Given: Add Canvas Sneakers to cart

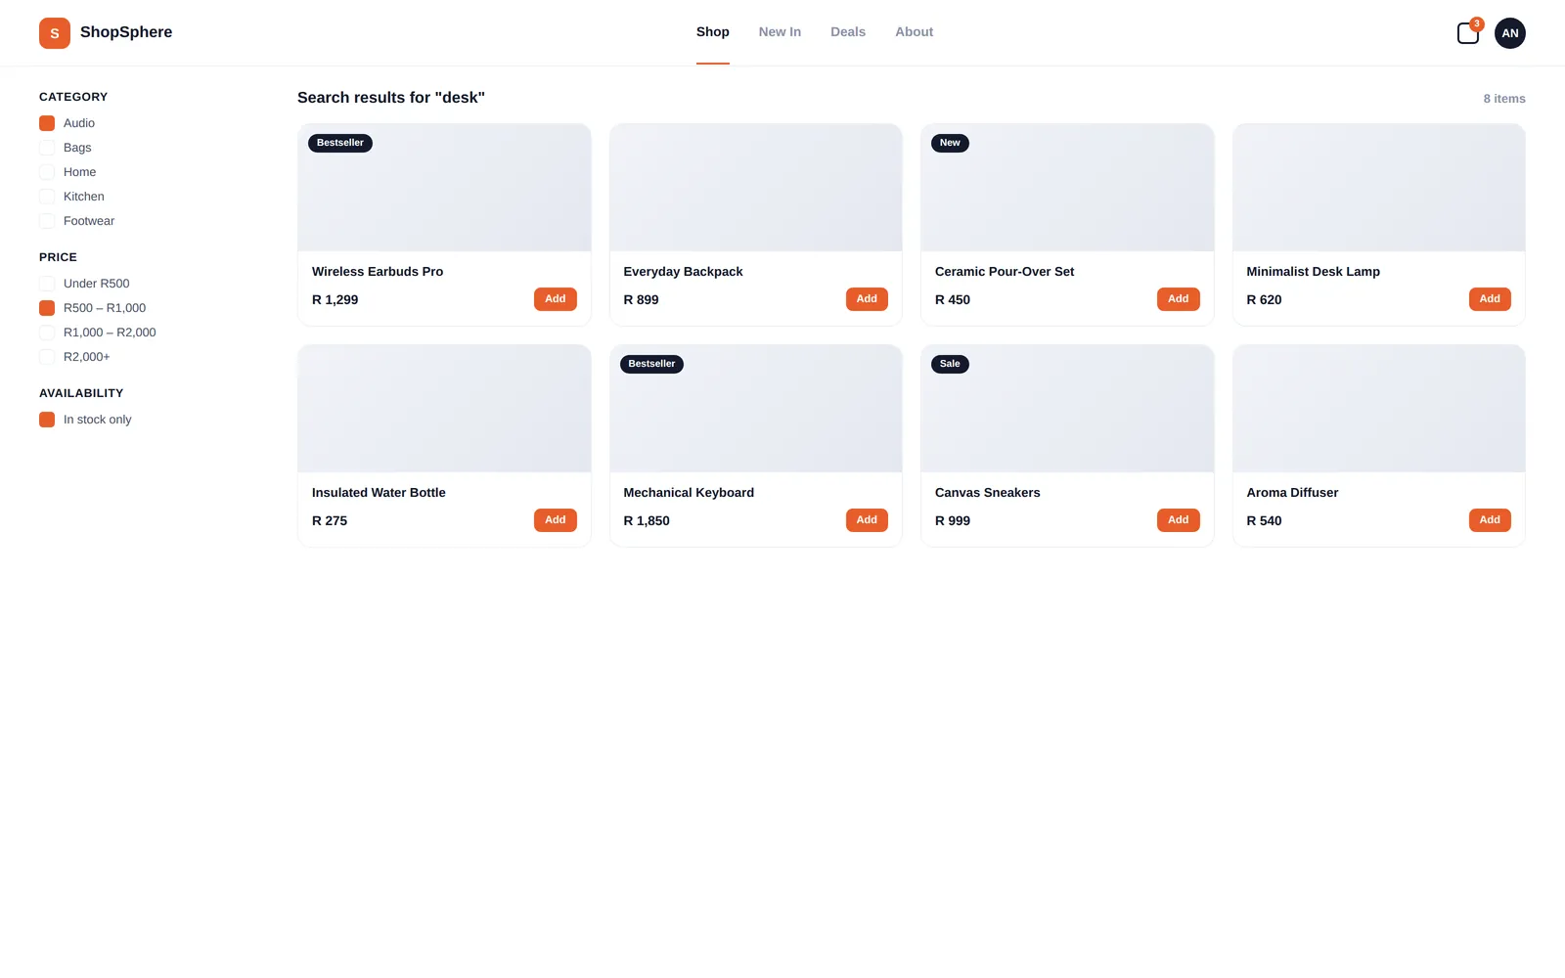Looking at the screenshot, I should click(1179, 520).
